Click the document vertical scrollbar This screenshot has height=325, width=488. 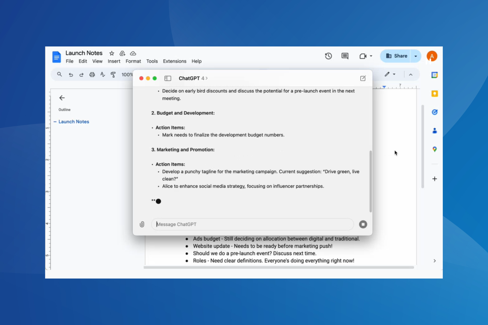pyautogui.click(x=423, y=146)
